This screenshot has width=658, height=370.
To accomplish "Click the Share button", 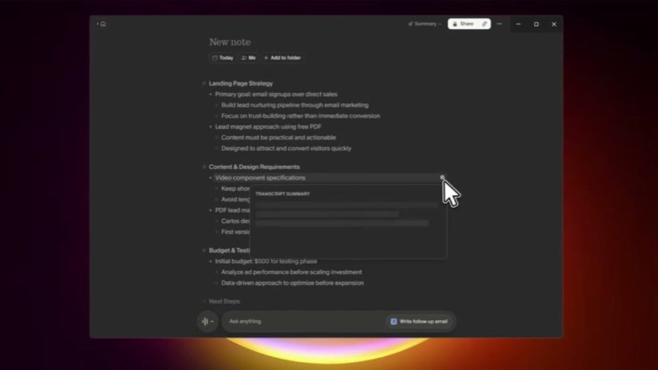I will tap(463, 24).
